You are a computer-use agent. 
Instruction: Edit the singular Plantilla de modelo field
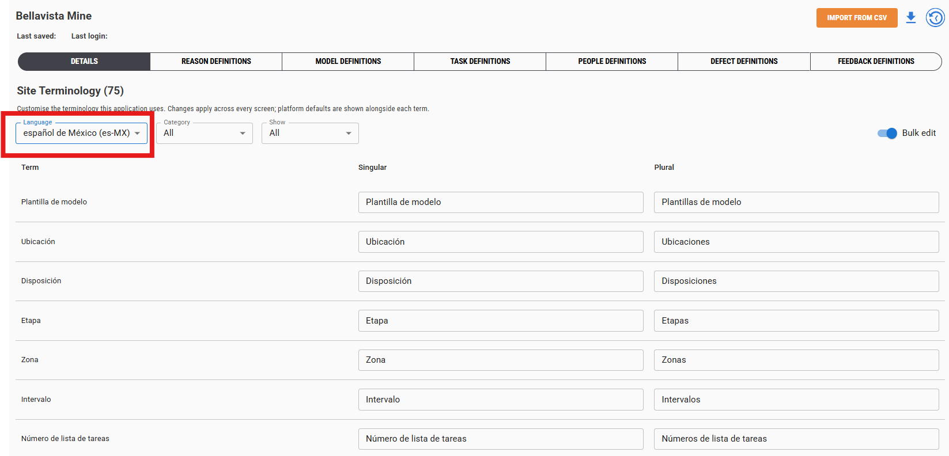(x=501, y=202)
